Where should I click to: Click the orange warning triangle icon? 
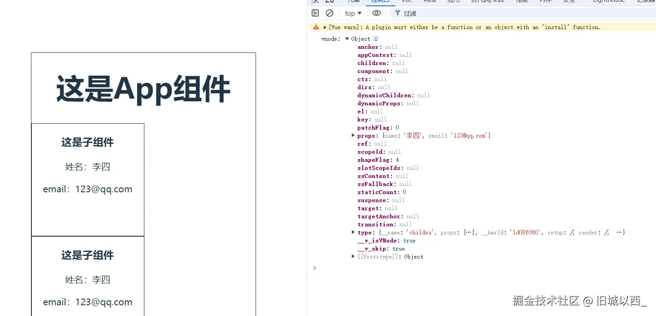tap(316, 27)
